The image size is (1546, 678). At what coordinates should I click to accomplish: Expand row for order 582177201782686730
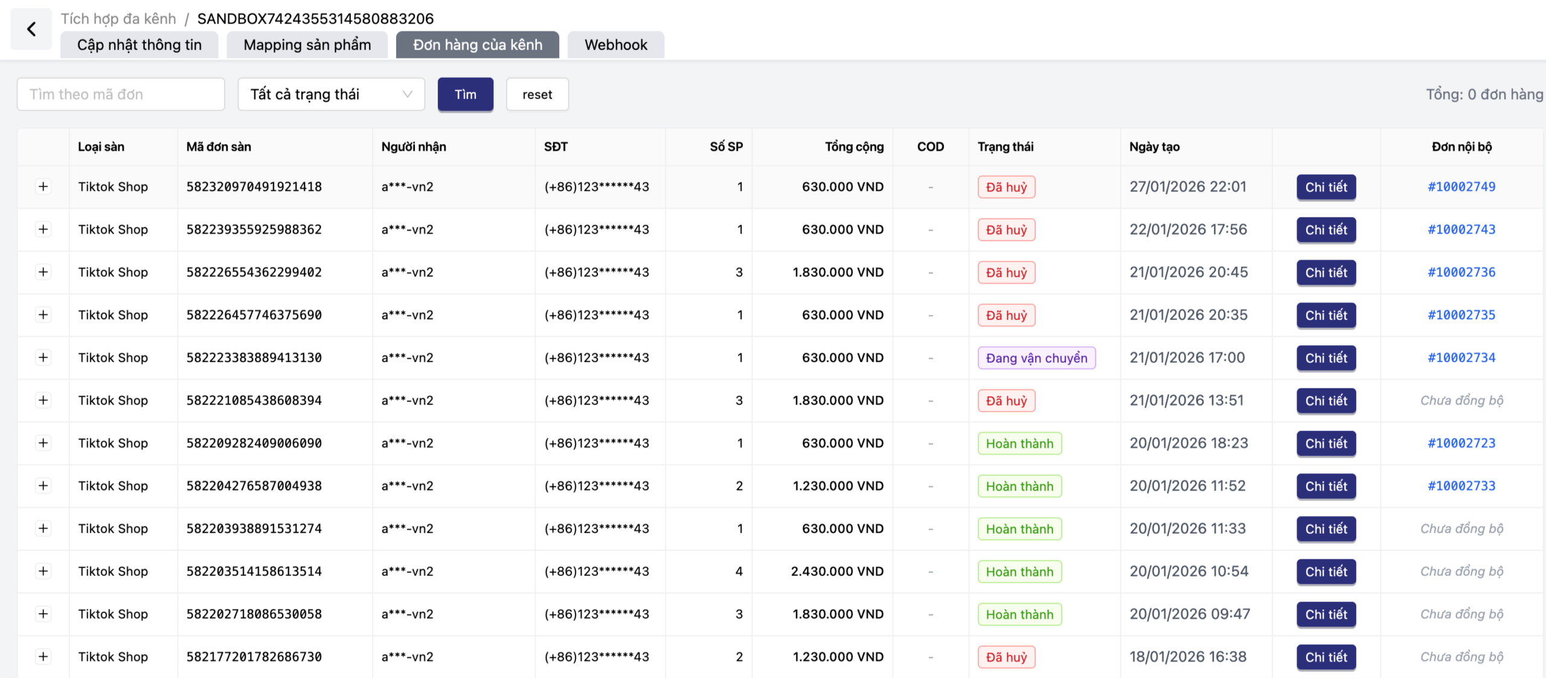click(x=43, y=656)
